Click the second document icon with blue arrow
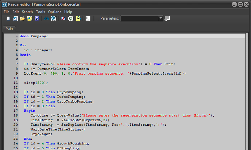Viewport: 251px width, 150px height. point(16,19)
